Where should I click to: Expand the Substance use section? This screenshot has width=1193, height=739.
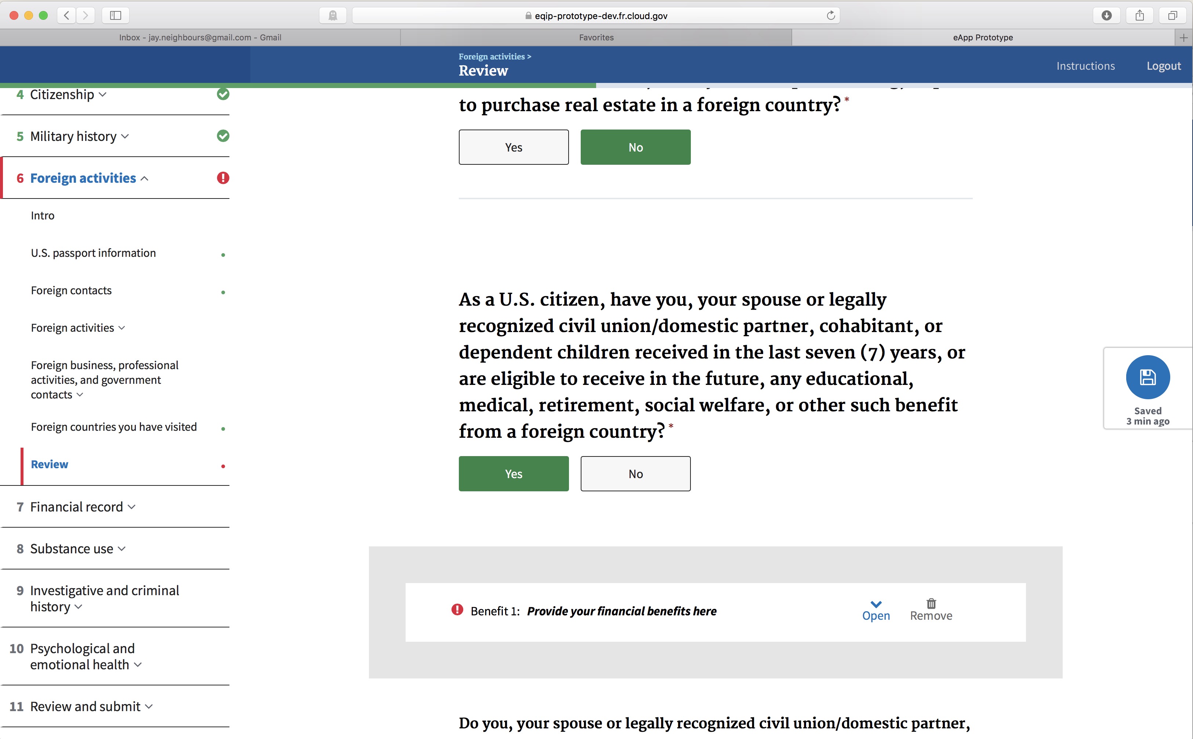pyautogui.click(x=71, y=549)
